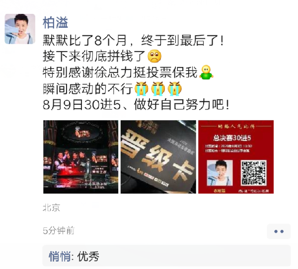
Task: Tap the middle crying emoji
Action: pyautogui.click(x=158, y=88)
